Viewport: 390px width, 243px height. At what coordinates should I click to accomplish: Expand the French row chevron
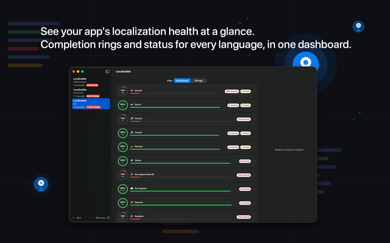tap(254, 133)
